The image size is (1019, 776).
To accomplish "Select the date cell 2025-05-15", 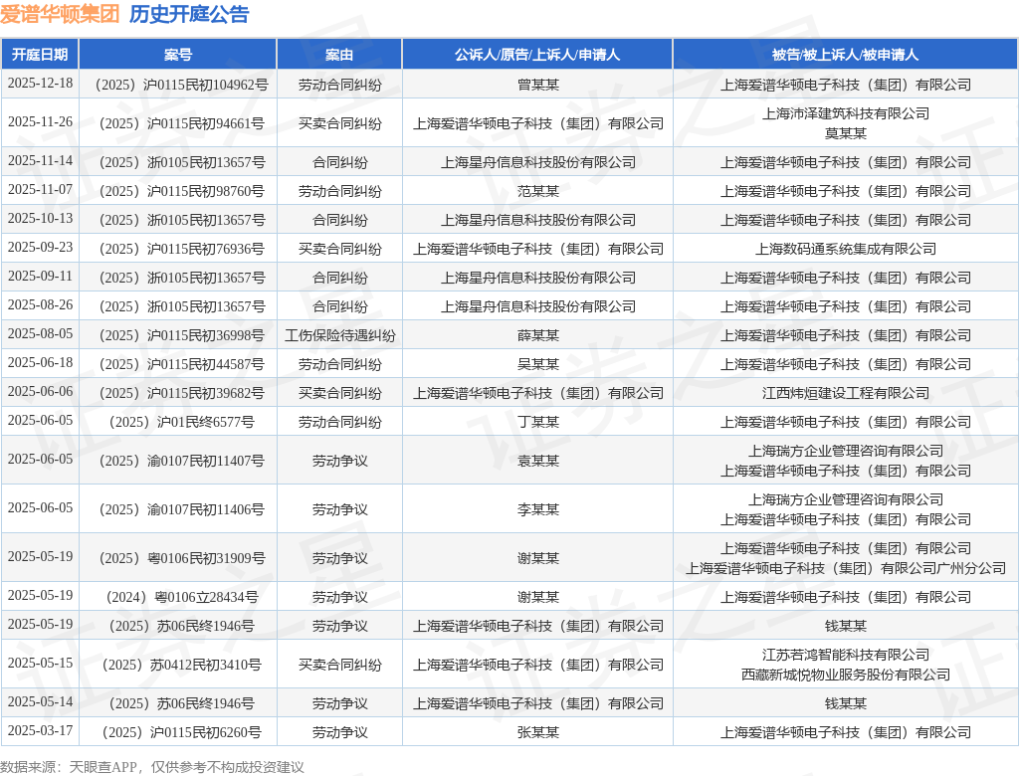I will coord(40,663).
